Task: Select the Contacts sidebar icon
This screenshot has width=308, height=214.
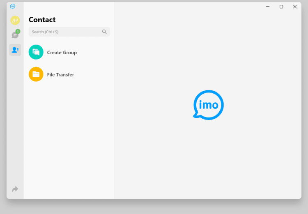Action: tap(15, 50)
